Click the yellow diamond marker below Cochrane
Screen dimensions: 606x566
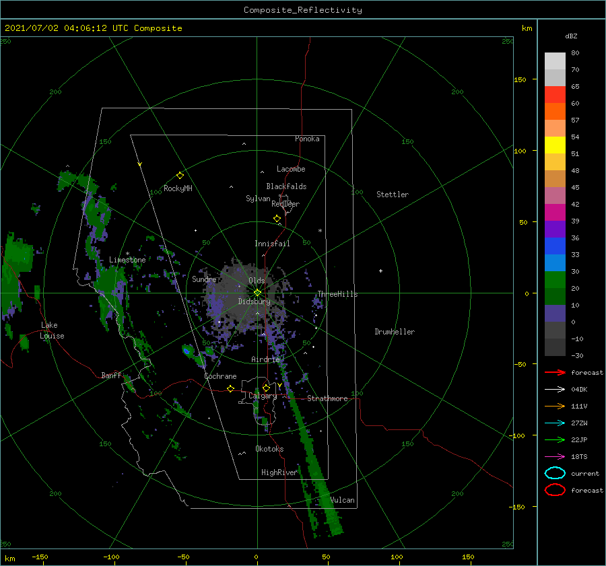point(230,388)
